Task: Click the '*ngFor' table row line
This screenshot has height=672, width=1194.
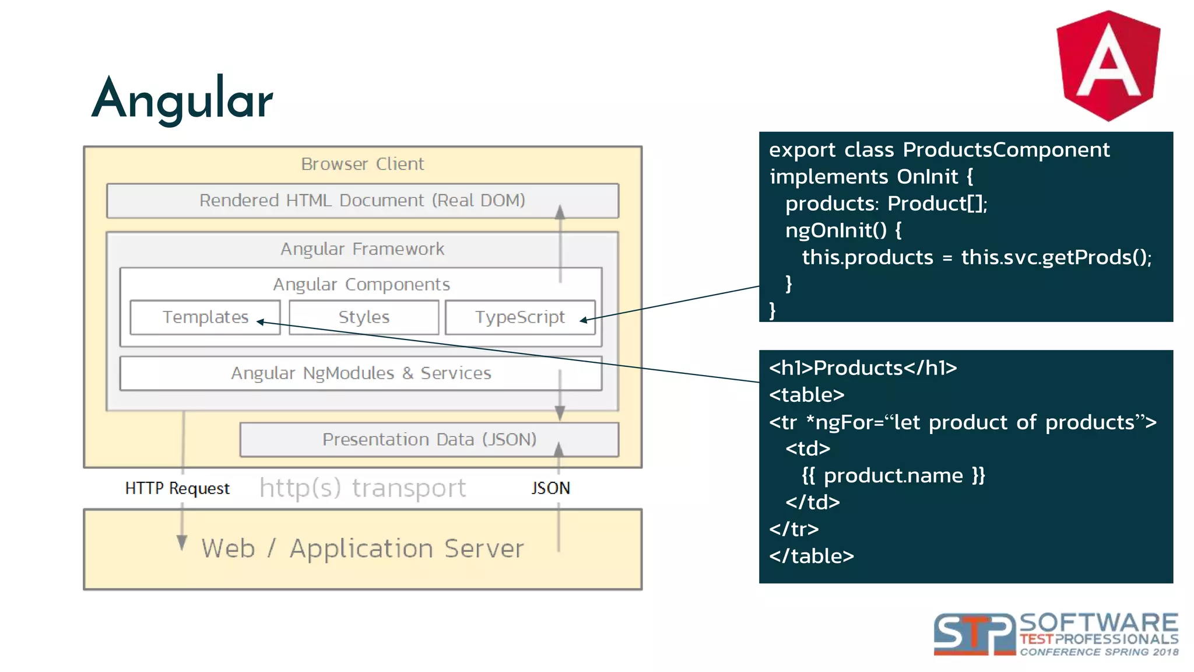Action: point(963,422)
